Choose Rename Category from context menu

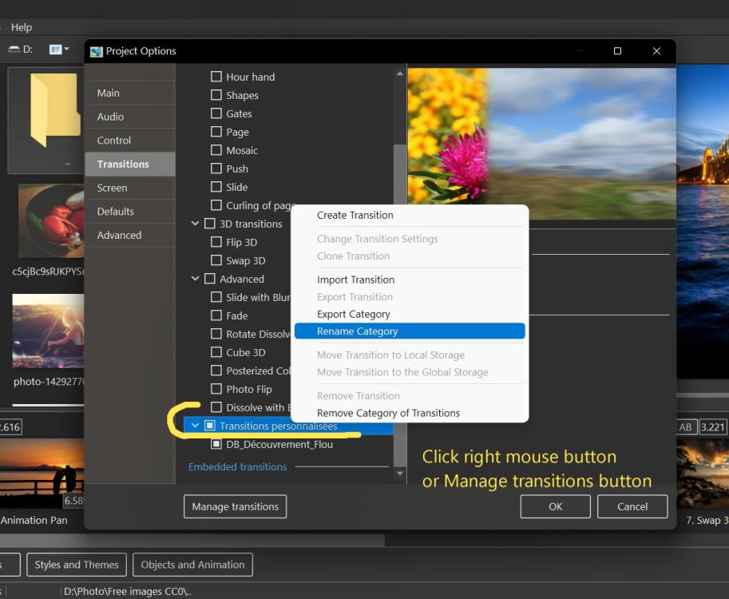coord(357,331)
